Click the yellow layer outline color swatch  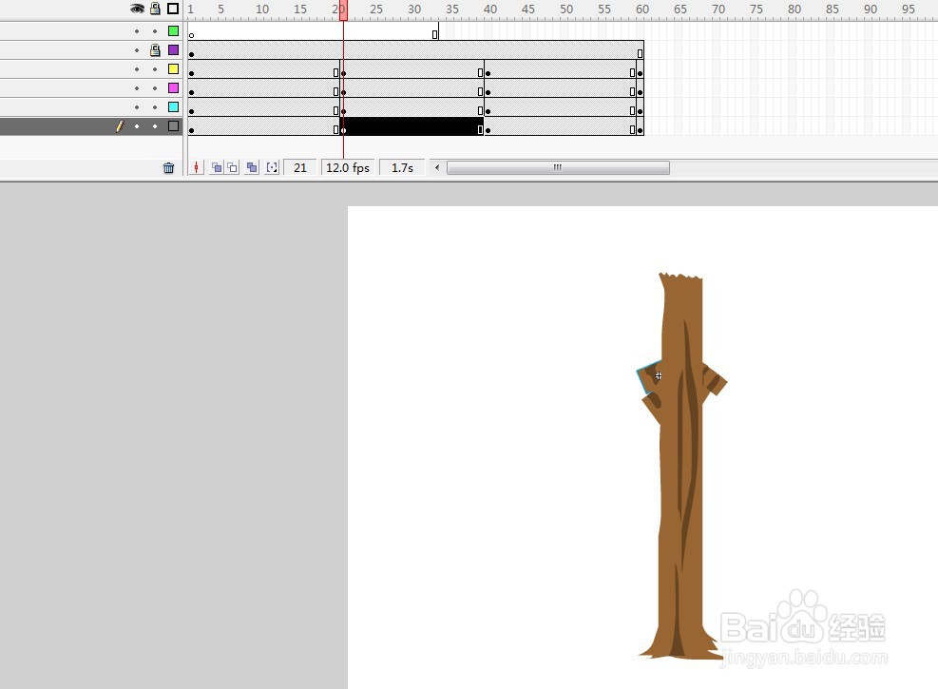pos(174,68)
